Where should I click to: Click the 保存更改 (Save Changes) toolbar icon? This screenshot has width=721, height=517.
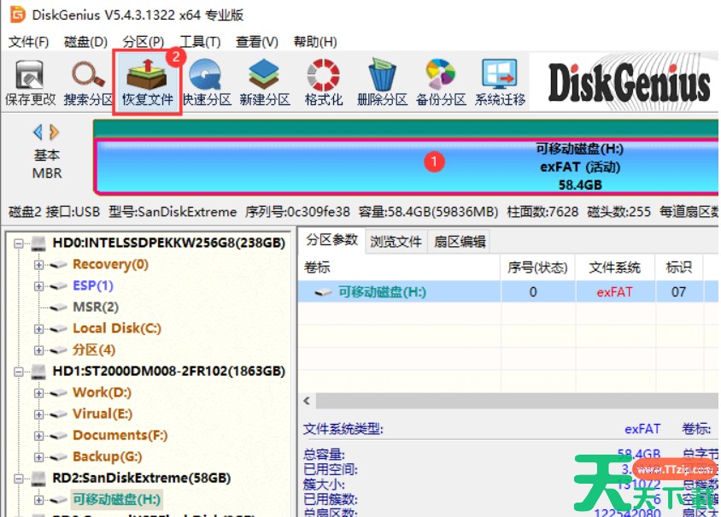click(30, 83)
